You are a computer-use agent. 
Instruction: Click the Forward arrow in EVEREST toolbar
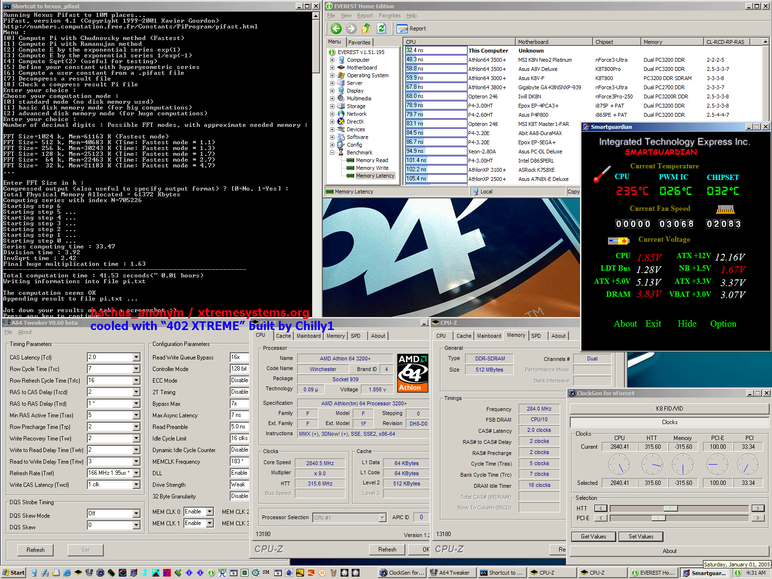click(351, 28)
